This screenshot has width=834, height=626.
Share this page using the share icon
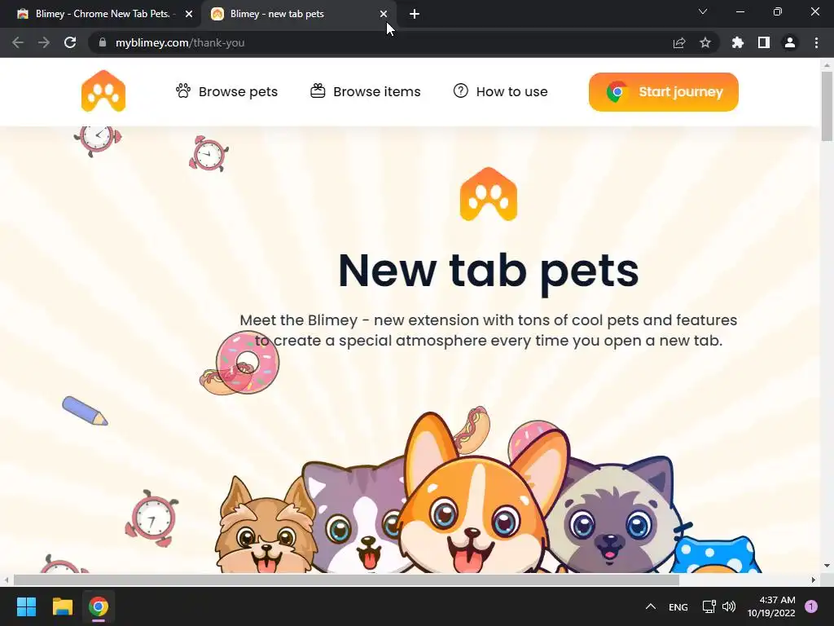pyautogui.click(x=679, y=42)
